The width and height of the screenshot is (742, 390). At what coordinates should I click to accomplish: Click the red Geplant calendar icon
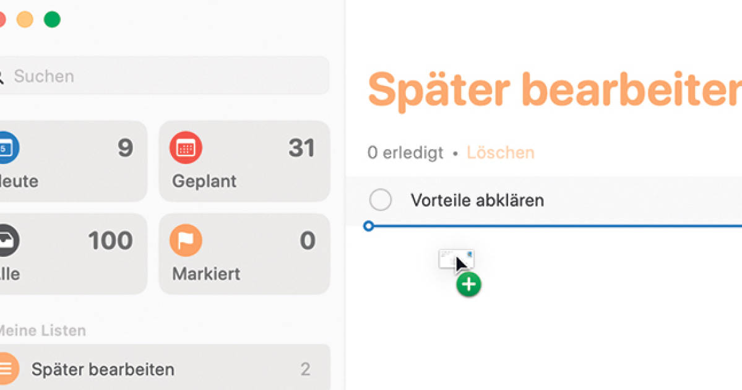186,148
